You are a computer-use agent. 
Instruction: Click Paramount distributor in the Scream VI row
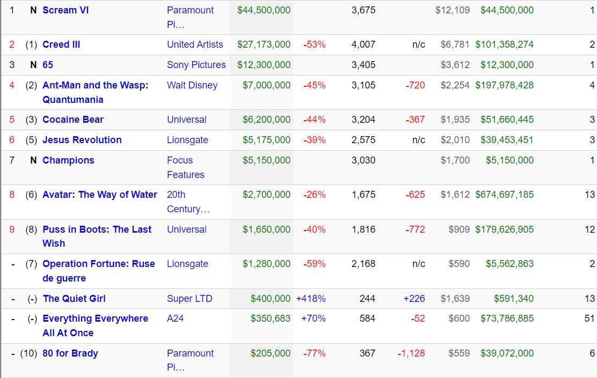(191, 18)
